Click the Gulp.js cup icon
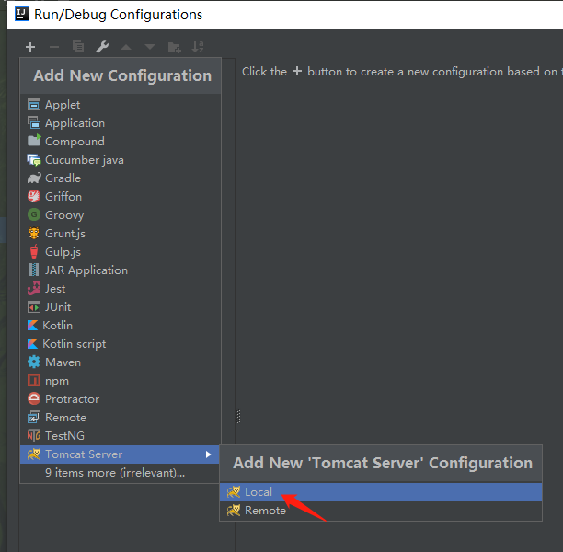 tap(34, 251)
